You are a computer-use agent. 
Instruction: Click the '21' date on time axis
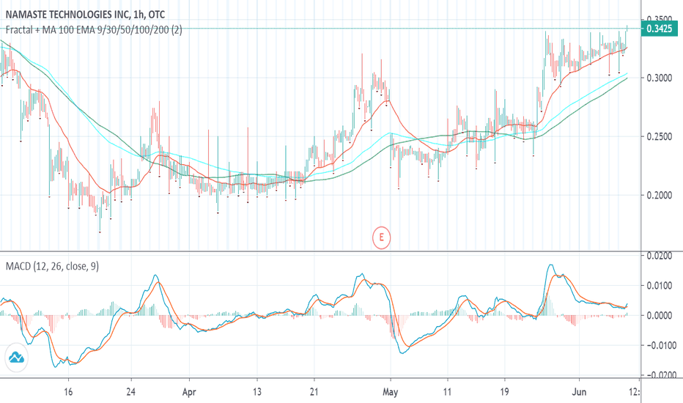click(x=314, y=392)
